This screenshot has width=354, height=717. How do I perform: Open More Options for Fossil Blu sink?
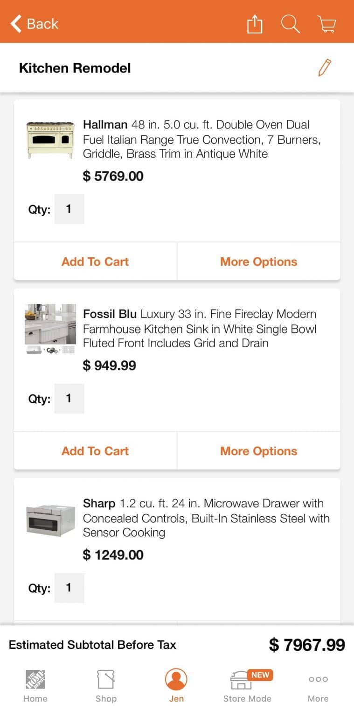(x=258, y=451)
